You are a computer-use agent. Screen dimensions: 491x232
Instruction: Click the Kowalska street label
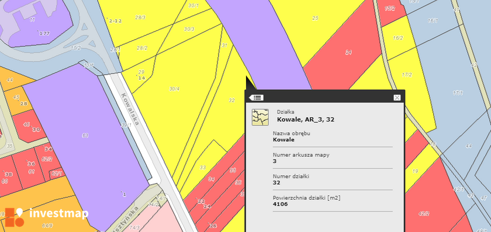pyautogui.click(x=130, y=109)
